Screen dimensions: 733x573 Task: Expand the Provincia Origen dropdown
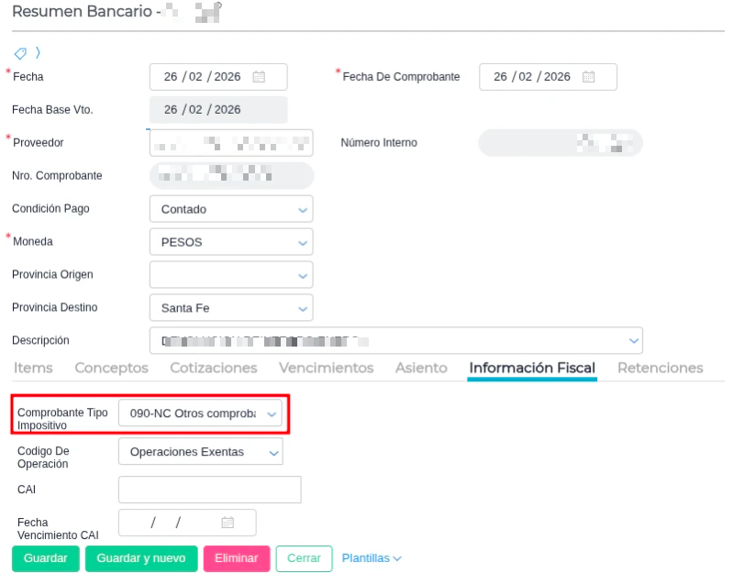[231, 275]
